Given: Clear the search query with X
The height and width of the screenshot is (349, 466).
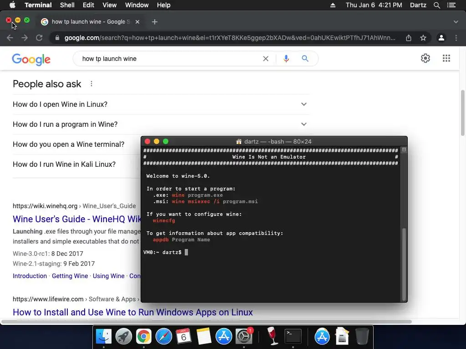Looking at the screenshot, I should pos(266,59).
